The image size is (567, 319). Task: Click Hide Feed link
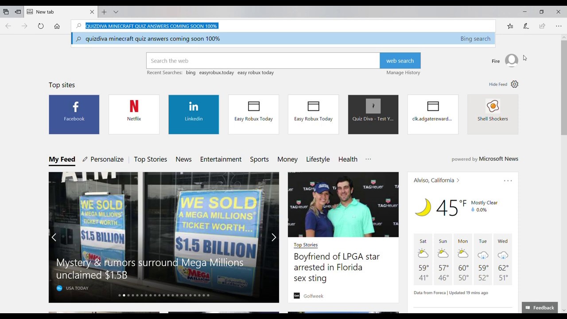[x=498, y=85]
